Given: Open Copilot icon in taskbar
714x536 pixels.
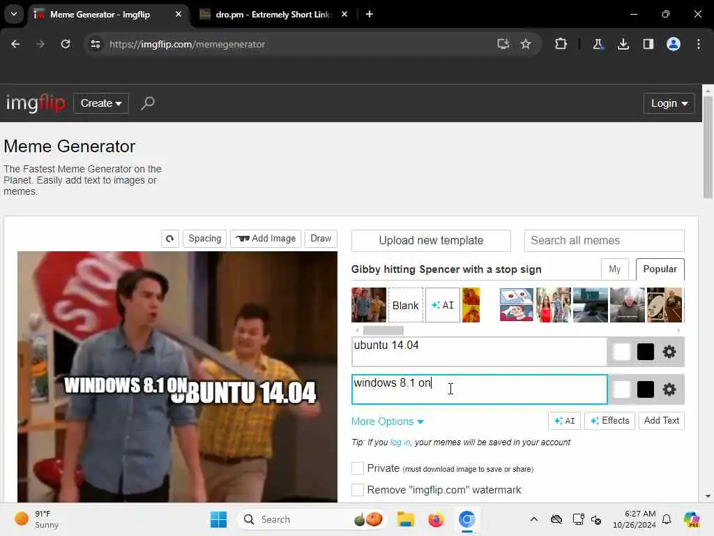Looking at the screenshot, I should [x=692, y=519].
